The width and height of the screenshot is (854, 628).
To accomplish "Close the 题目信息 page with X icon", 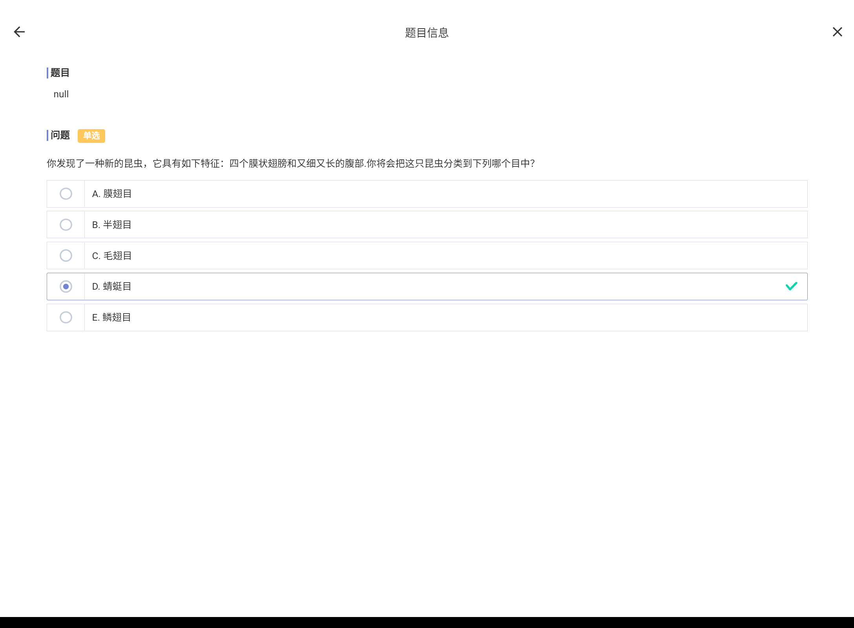I will [837, 32].
